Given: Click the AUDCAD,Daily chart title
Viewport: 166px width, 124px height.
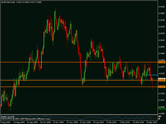Looking at the screenshot, I should (8, 2).
